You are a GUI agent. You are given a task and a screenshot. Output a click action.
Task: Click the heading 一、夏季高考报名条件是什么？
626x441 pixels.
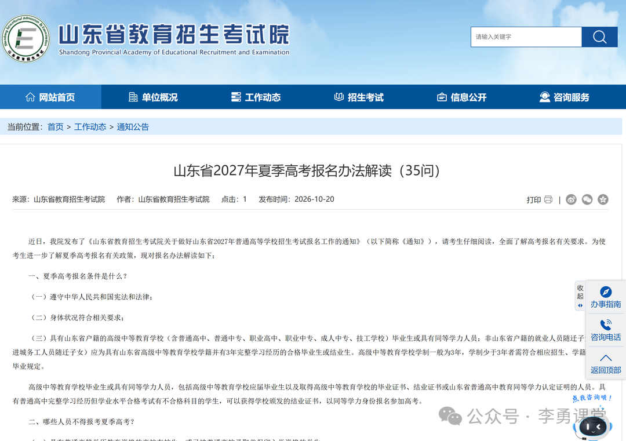tap(78, 276)
